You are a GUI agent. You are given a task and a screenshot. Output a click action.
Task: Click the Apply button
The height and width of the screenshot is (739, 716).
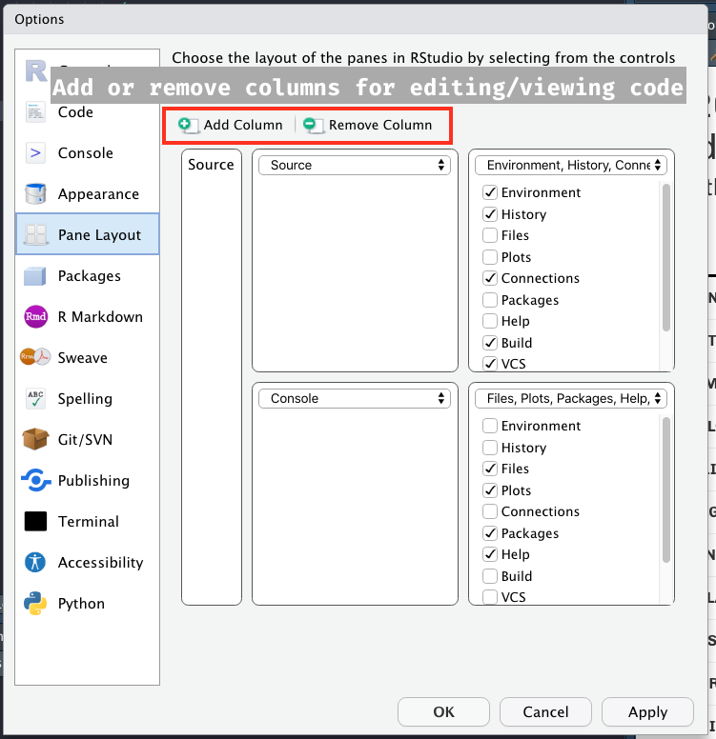(x=647, y=711)
